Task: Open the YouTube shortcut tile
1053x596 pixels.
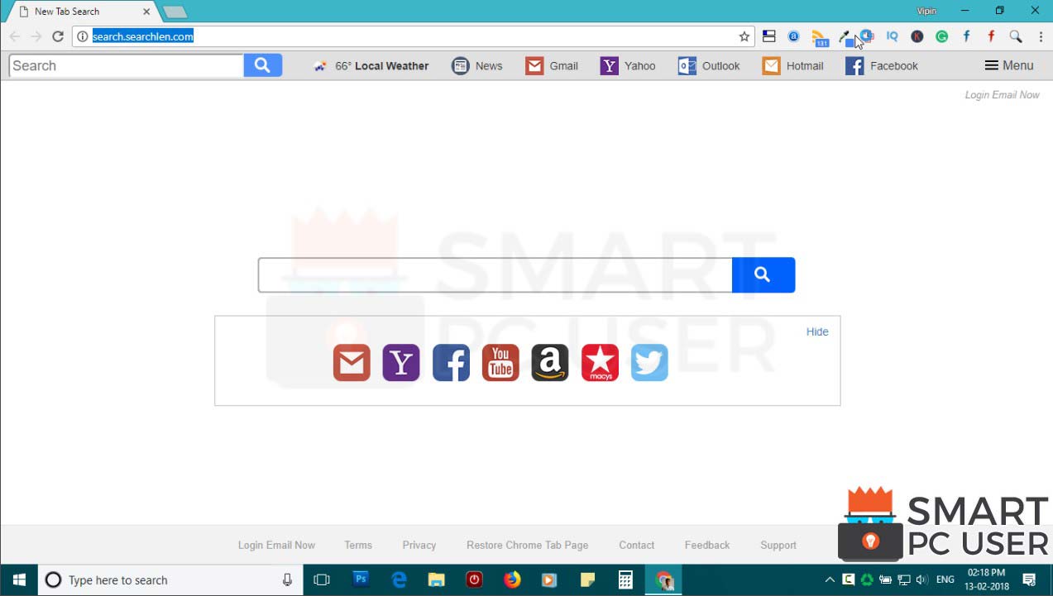Action: (x=500, y=362)
